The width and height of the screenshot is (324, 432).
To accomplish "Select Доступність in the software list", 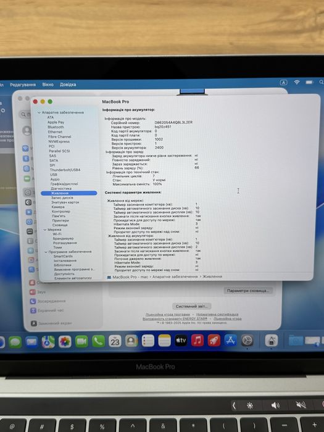I will click(x=64, y=274).
